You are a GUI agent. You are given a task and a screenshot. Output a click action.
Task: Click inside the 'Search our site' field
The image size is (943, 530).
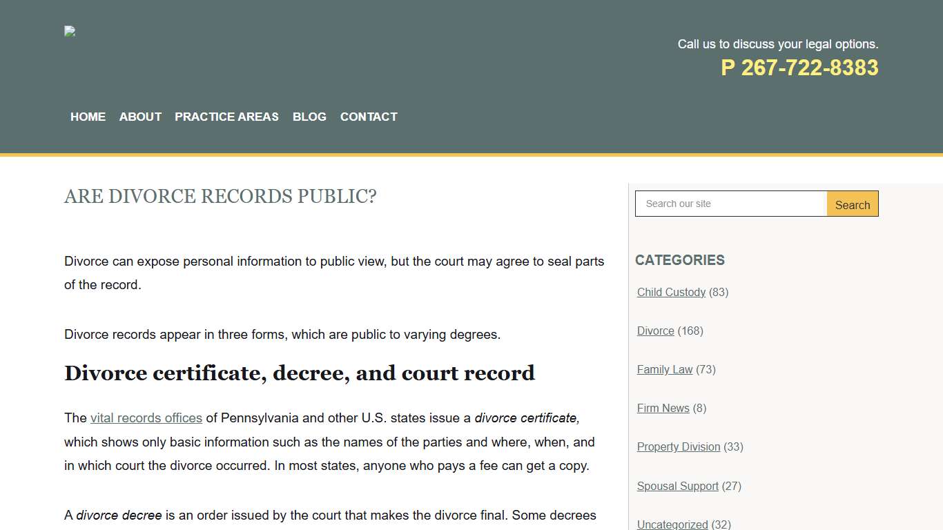pyautogui.click(x=730, y=204)
